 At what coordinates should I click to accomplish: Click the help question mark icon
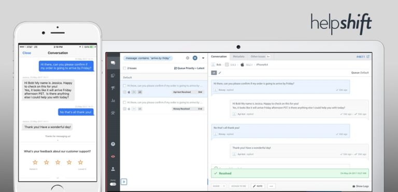(113, 144)
